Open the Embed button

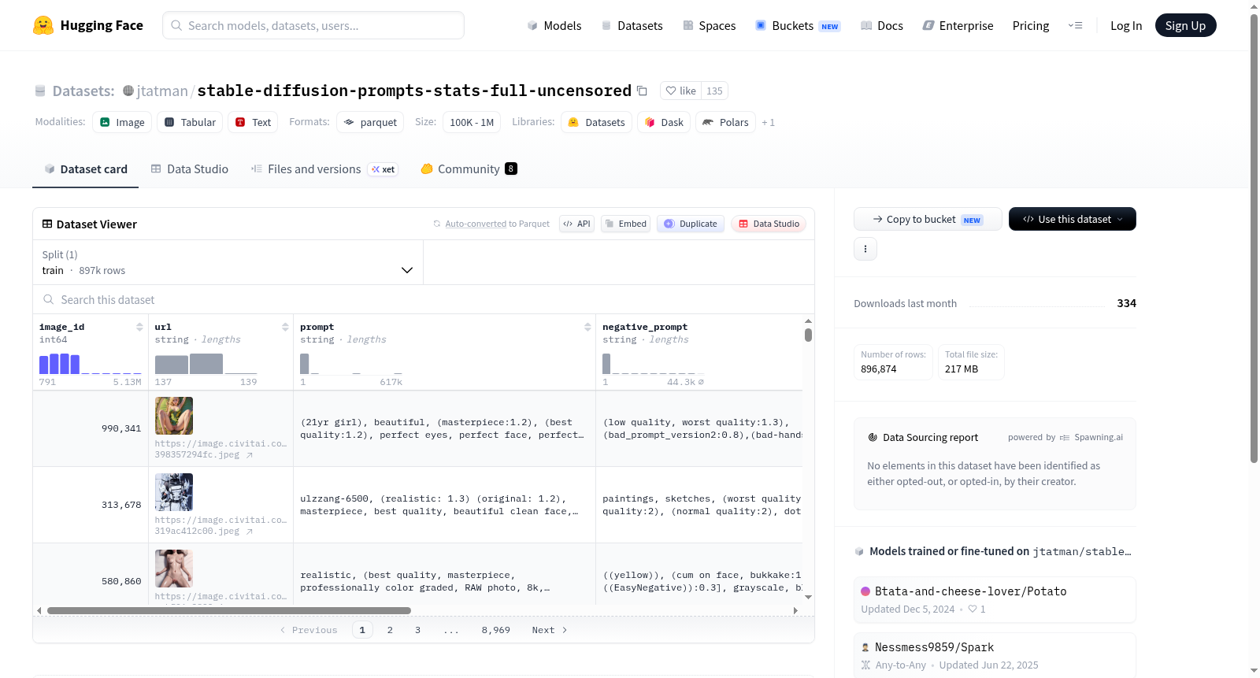point(625,224)
